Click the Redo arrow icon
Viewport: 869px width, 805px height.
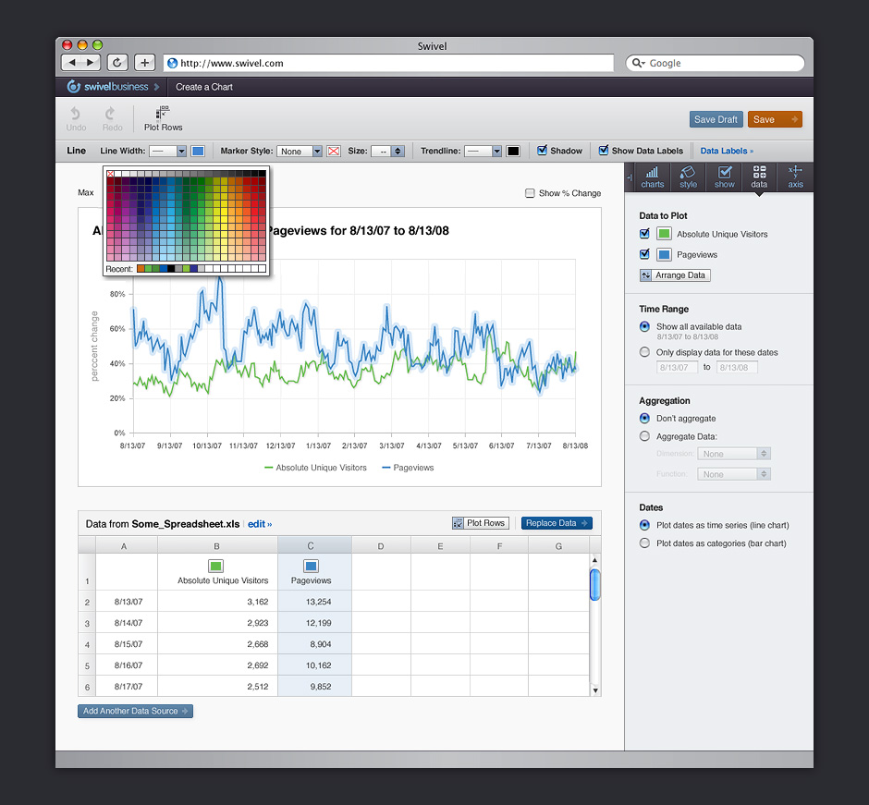[112, 114]
